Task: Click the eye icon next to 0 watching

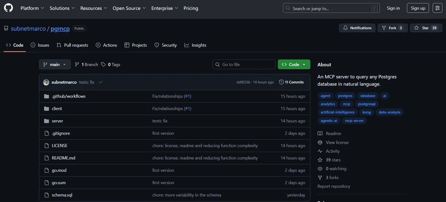Action: click(320, 169)
